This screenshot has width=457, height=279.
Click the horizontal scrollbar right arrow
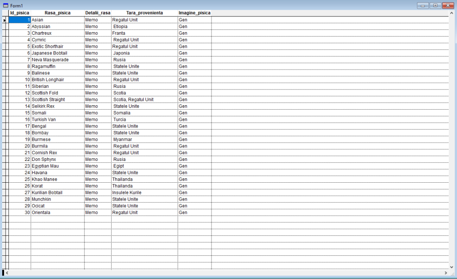pyautogui.click(x=446, y=273)
